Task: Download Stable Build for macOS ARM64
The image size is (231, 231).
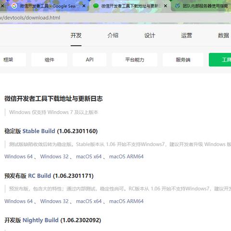Action: click(127, 156)
